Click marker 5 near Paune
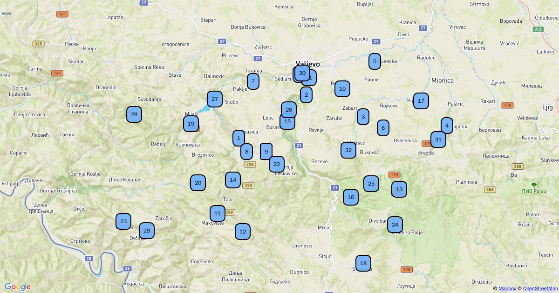 pos(375,61)
